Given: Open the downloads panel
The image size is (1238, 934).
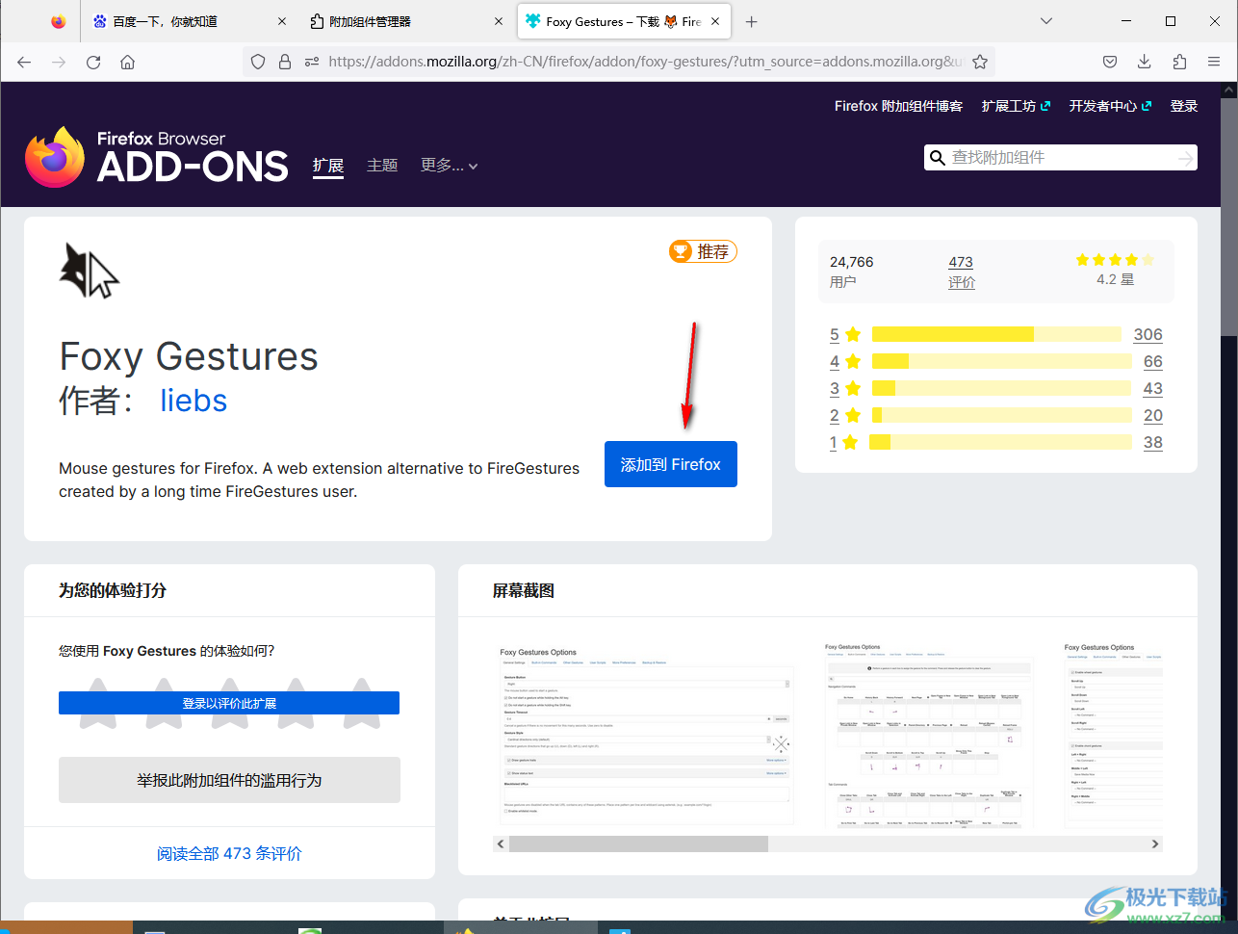Looking at the screenshot, I should [x=1145, y=62].
